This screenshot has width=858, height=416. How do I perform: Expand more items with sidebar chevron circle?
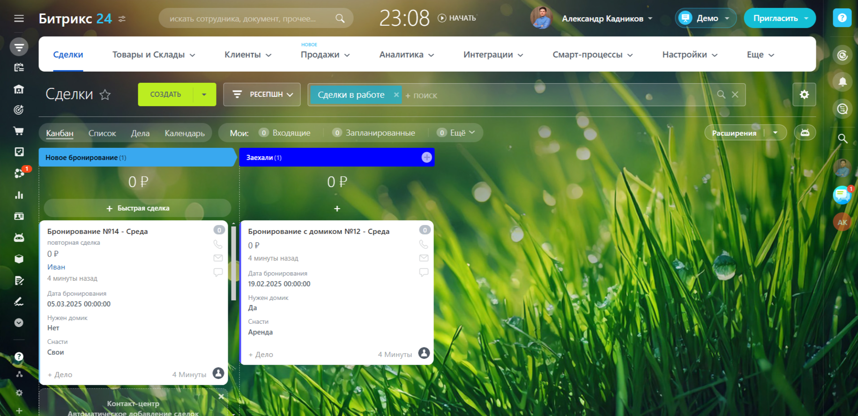pos(19,322)
